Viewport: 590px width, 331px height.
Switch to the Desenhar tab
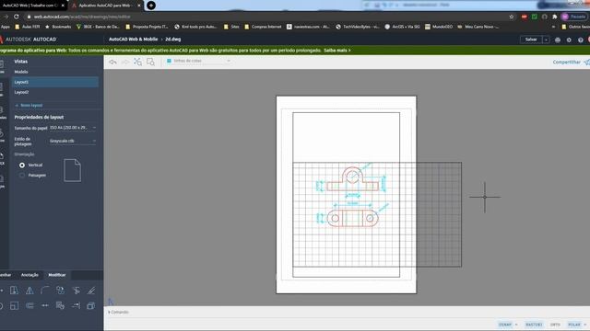pyautogui.click(x=6, y=275)
